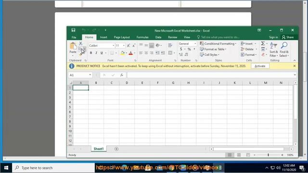This screenshot has width=308, height=173.
Task: Center text horizontally
Action: coord(146,53)
